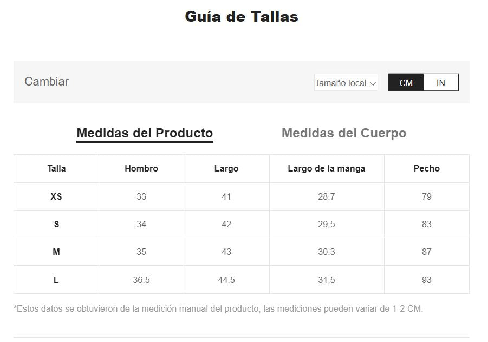488x342 pixels.
Task: Select the Medidas del Producto tab
Action: (x=145, y=133)
